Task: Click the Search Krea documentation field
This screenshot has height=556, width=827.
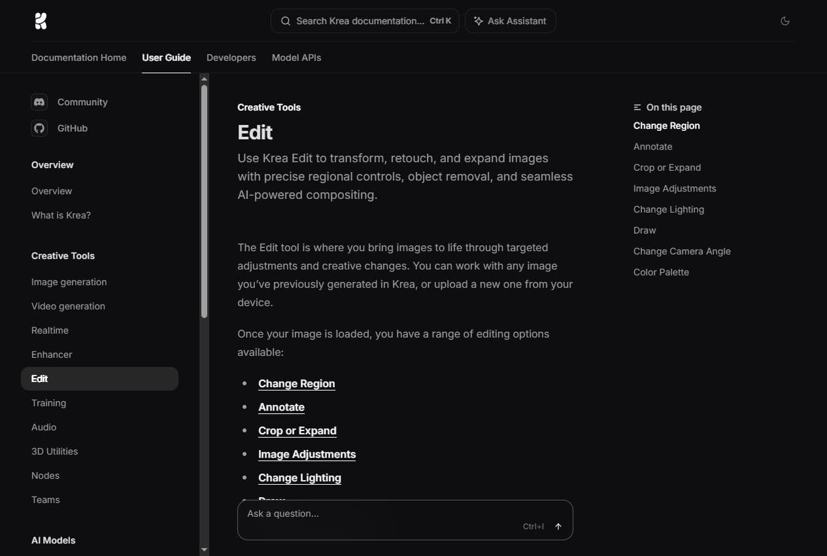Action: pos(365,21)
